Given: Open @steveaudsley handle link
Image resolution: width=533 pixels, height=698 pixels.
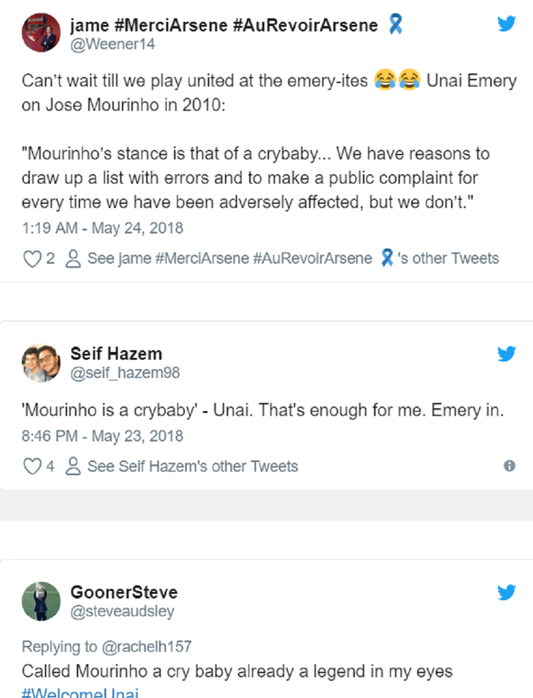Looking at the screenshot, I should coord(123,611).
